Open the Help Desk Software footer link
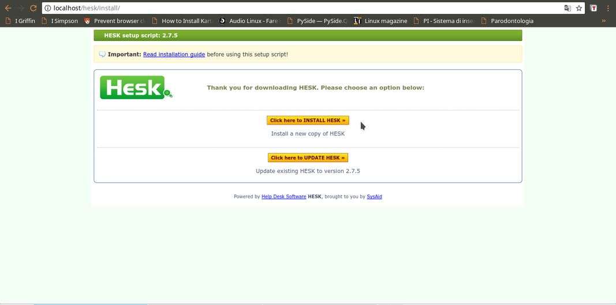Viewport: 616px width, 305px height. point(283,197)
